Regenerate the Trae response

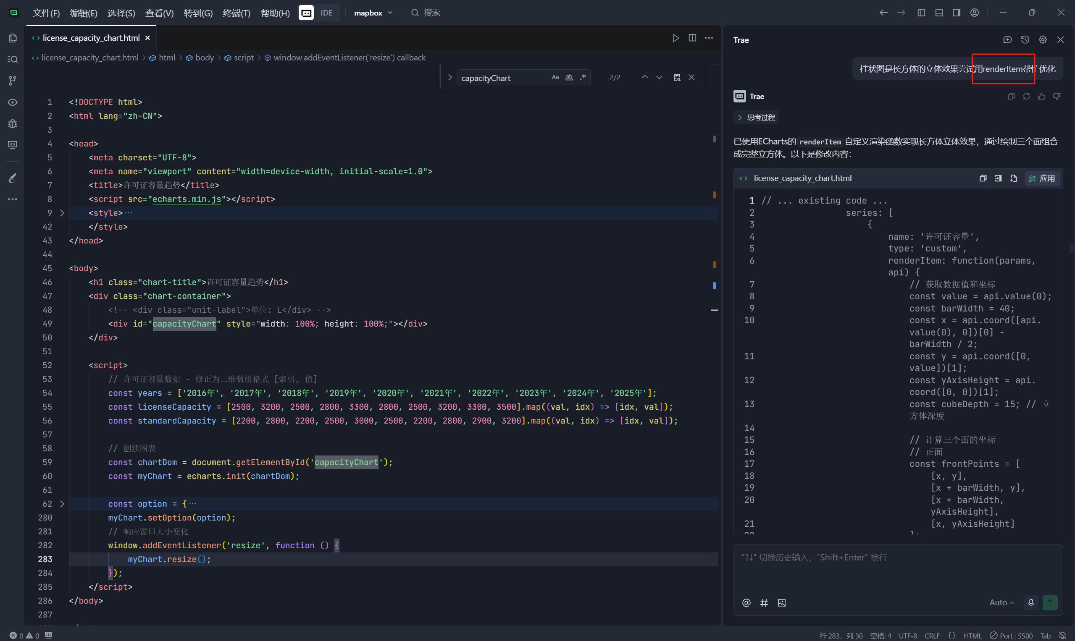click(x=1026, y=96)
